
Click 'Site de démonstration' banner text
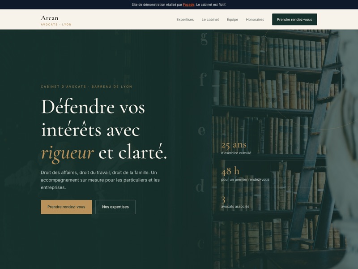click(179, 4)
